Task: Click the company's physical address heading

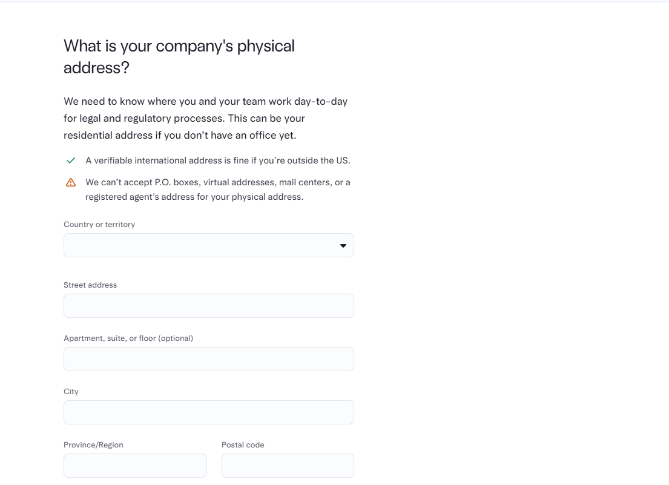Action: point(179,57)
